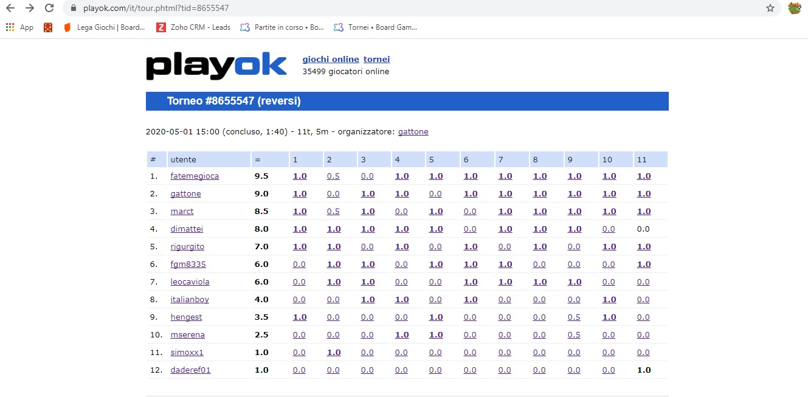Open Partite in corso bookmark
The width and height of the screenshot is (808, 397).
[282, 27]
